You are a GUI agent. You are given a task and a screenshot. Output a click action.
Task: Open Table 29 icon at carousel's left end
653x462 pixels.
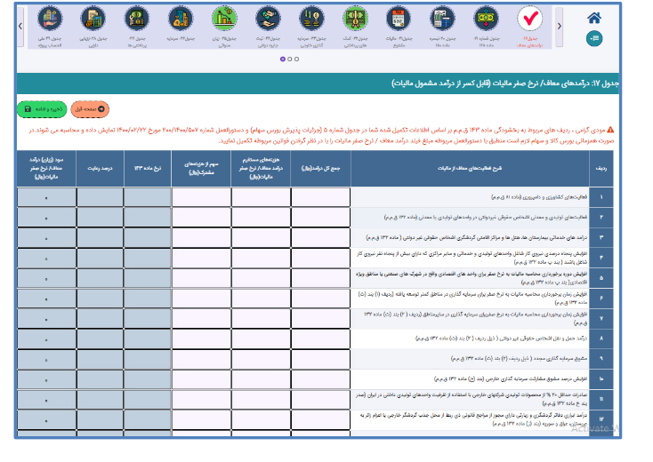48,20
